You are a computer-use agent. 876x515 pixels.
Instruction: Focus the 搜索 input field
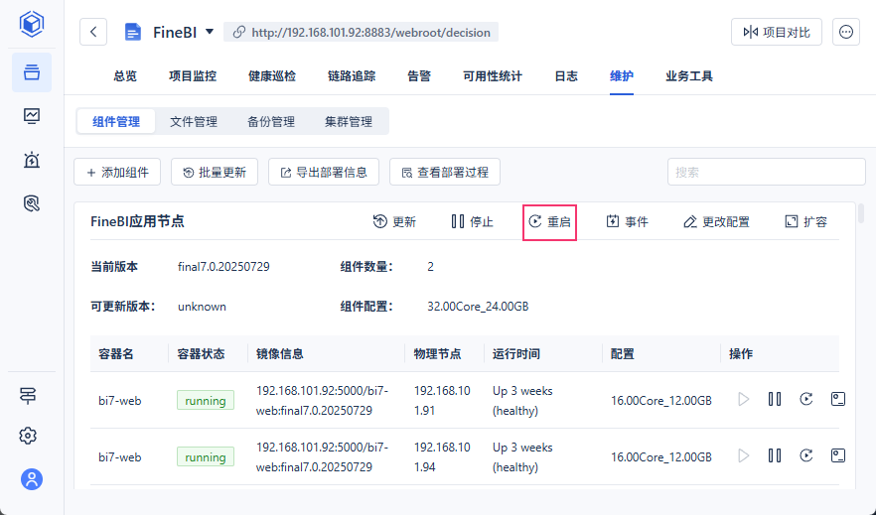pos(766,172)
